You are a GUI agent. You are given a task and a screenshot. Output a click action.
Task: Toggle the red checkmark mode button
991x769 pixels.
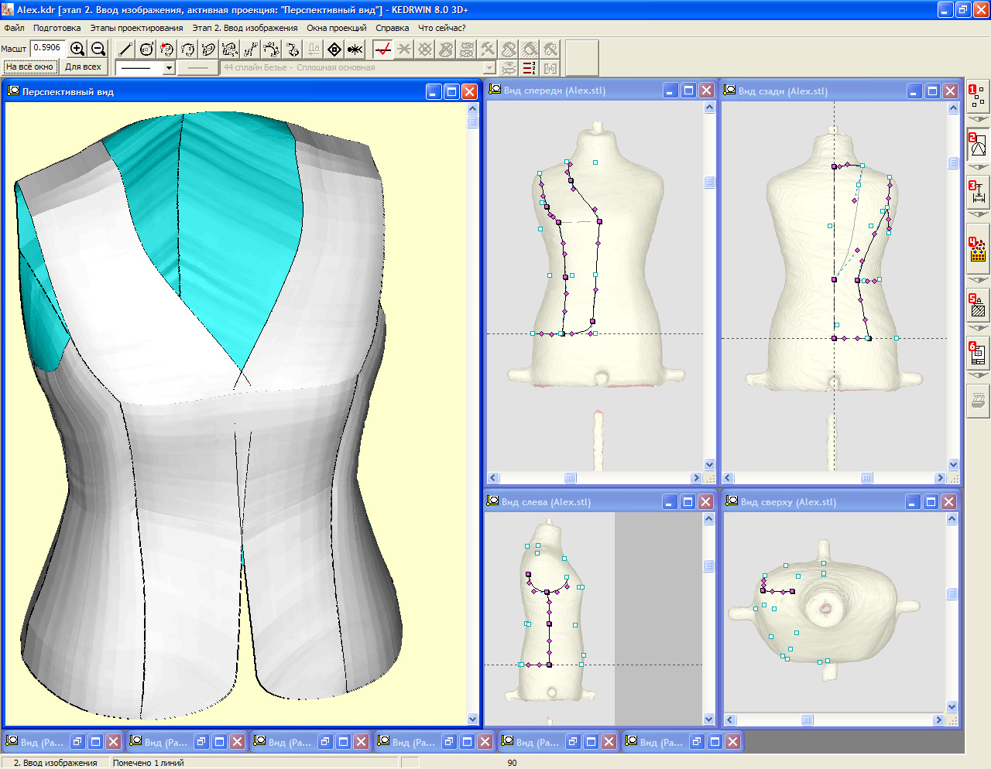[x=382, y=50]
